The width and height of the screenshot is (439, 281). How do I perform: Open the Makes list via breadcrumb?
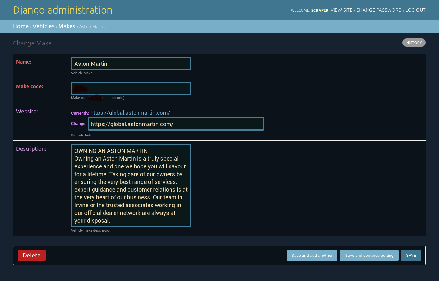67,26
